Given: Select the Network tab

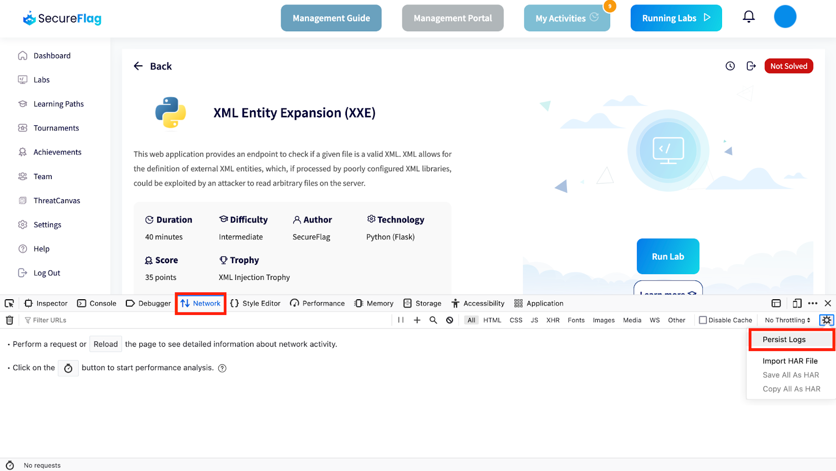Looking at the screenshot, I should (x=201, y=303).
